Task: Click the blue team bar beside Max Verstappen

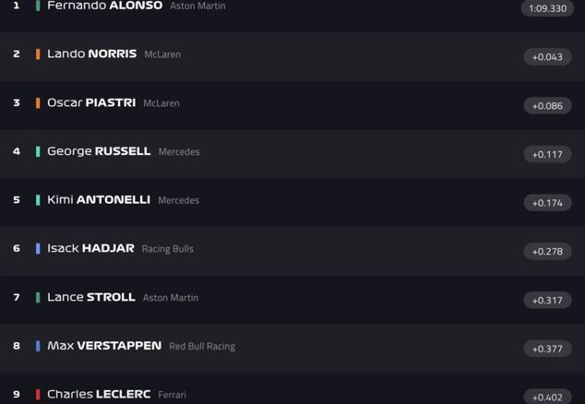Action: (38, 346)
